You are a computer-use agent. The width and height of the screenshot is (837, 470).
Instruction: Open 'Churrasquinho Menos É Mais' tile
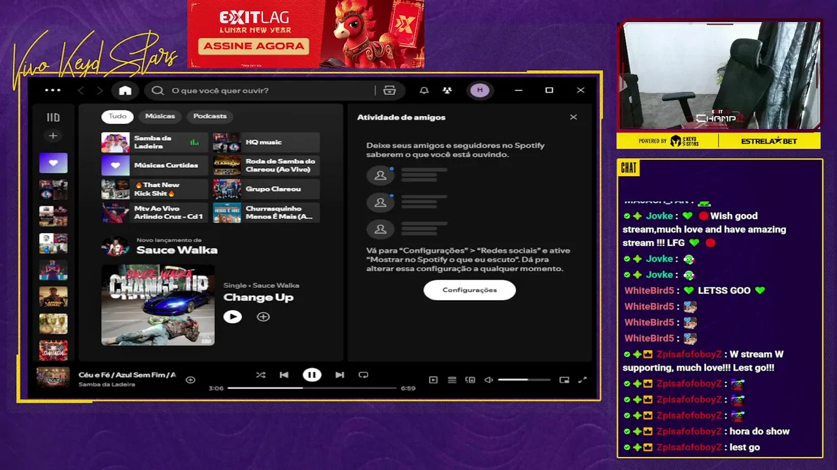click(266, 213)
